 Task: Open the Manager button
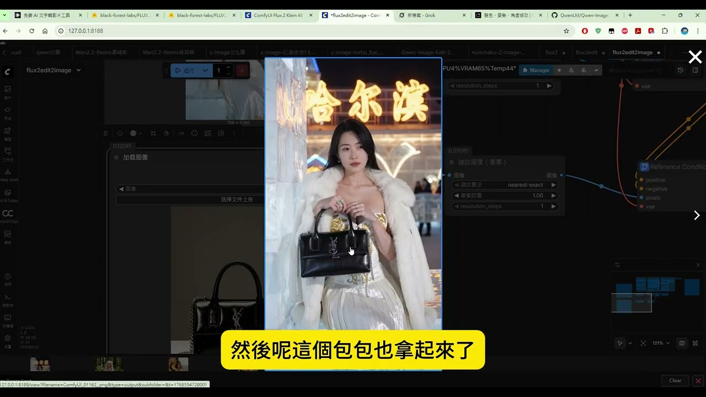point(536,70)
